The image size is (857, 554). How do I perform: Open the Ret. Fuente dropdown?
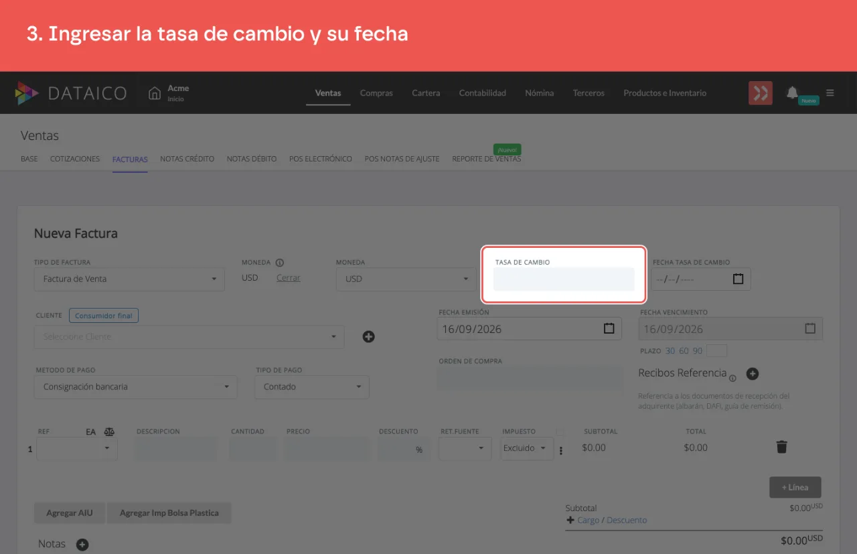465,448
